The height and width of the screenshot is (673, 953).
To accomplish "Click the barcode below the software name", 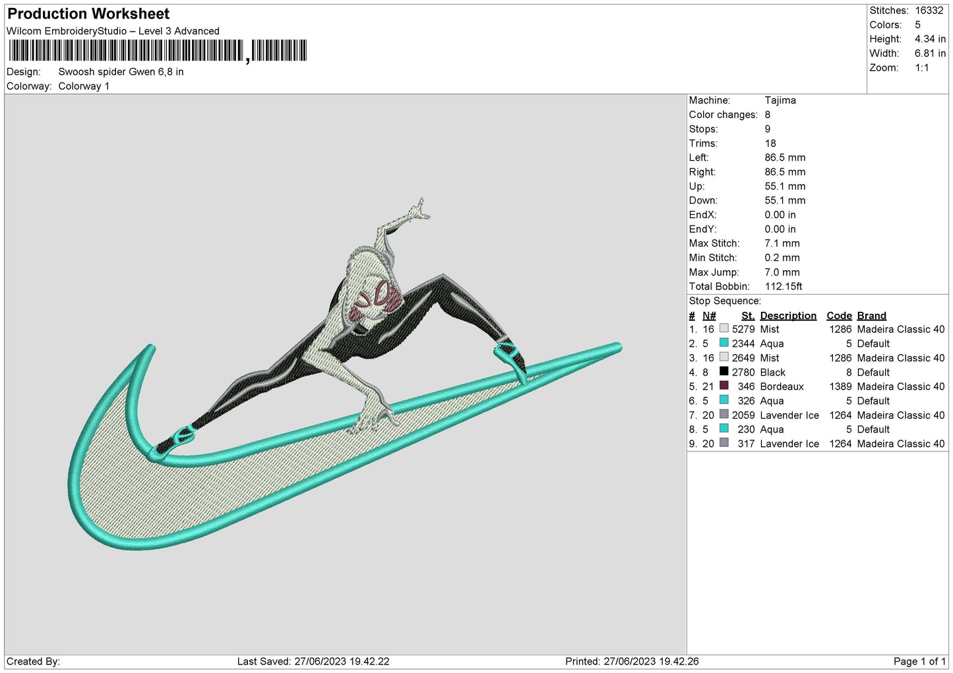I will (158, 51).
